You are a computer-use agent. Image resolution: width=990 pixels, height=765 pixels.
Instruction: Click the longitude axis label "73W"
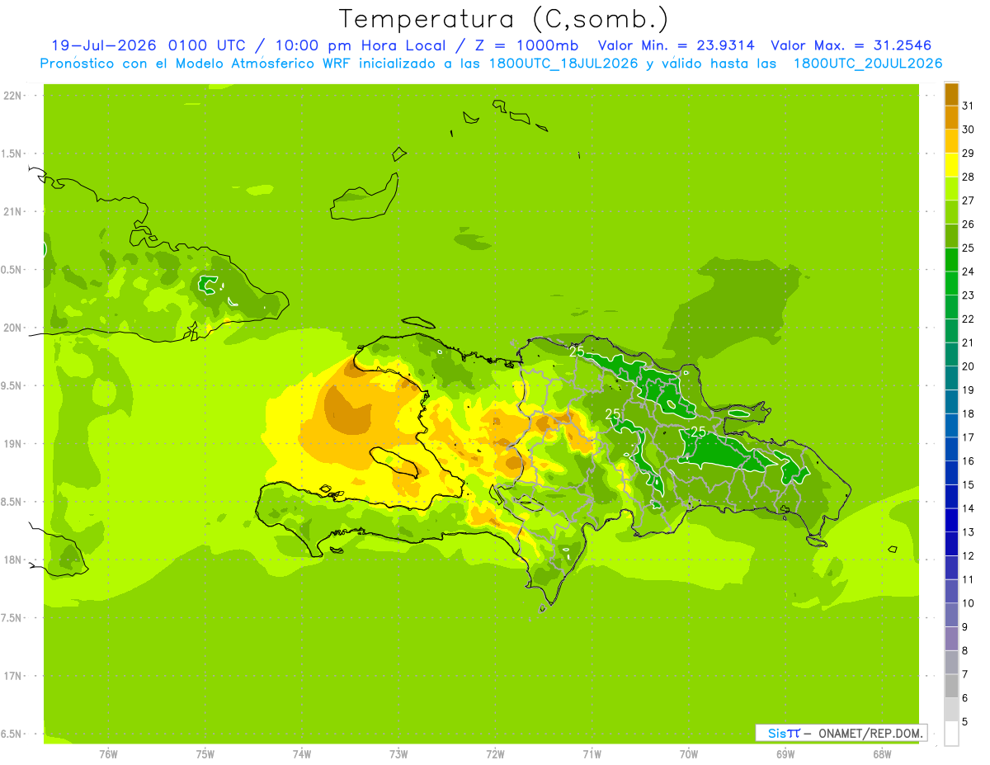tap(398, 754)
